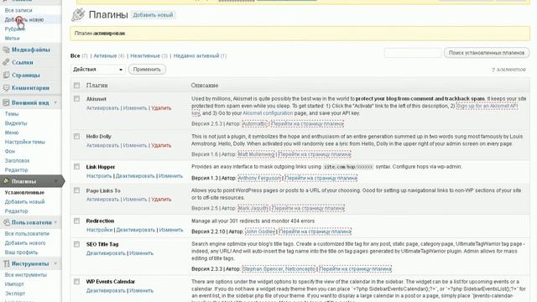Check the Hello Dolly plugin checkbox
The width and height of the screenshot is (537, 302).
pyautogui.click(x=76, y=136)
